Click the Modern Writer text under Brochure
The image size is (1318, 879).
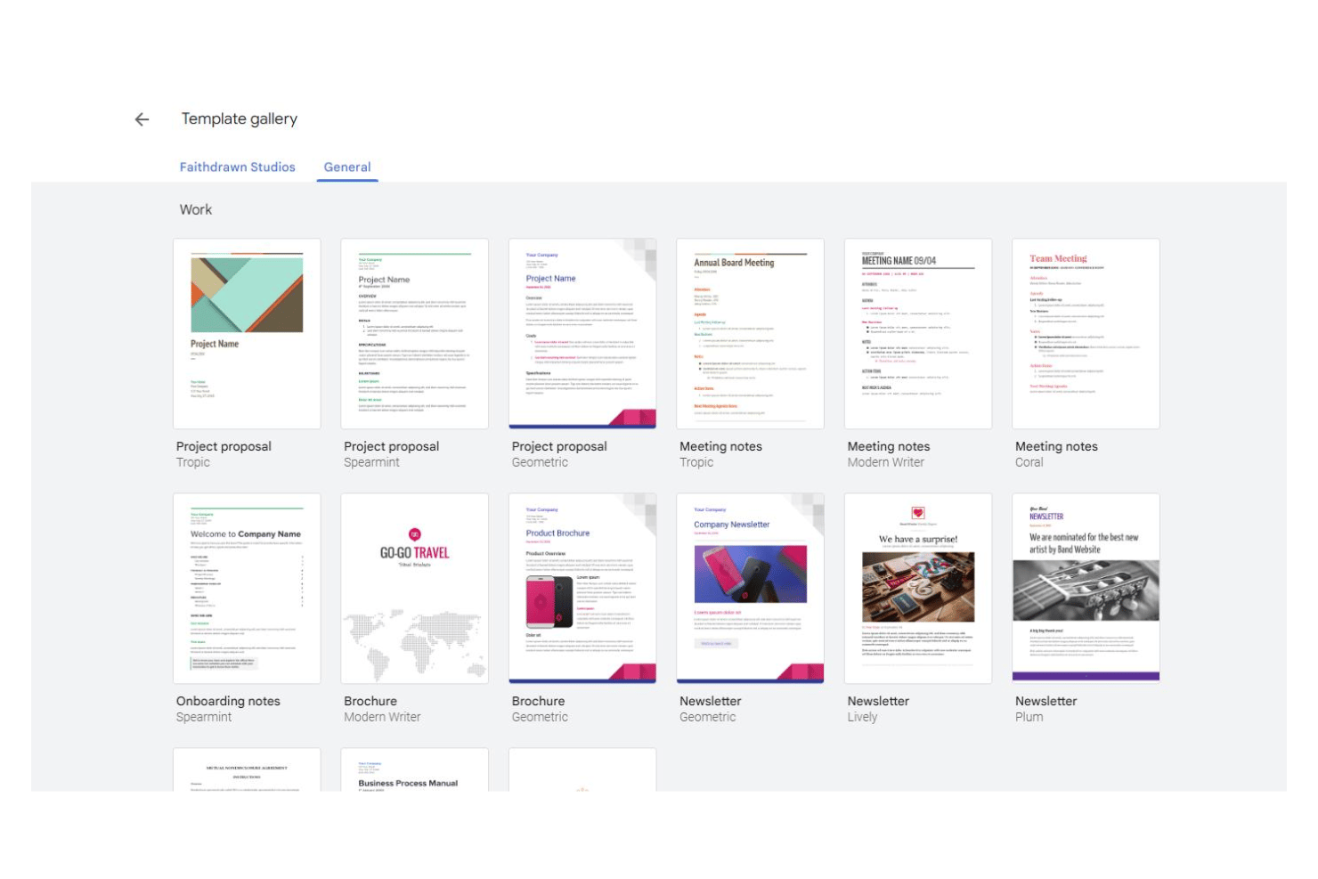pos(382,718)
